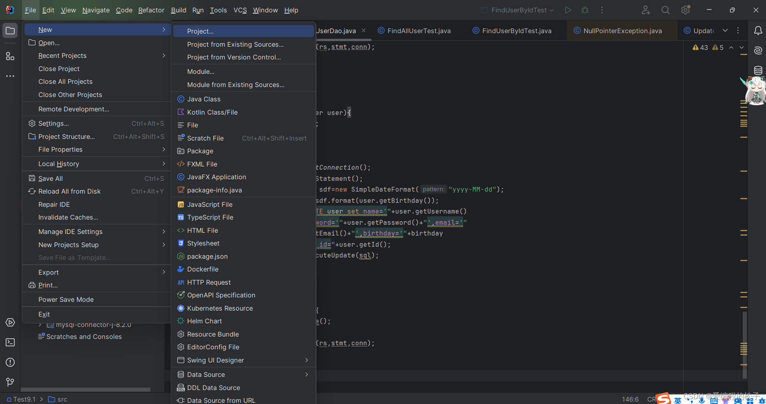This screenshot has width=766, height=404.
Task: Expand the Data Source submenu
Action: (x=244, y=374)
